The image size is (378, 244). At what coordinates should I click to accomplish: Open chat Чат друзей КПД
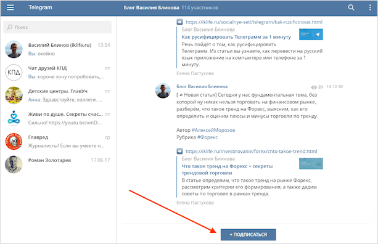(57, 72)
